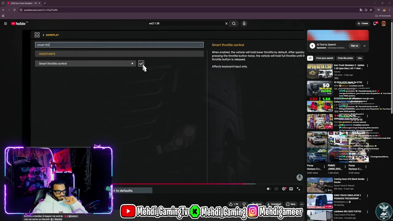The image size is (393, 221).
Task: Select the Live filter chip
Action: point(360,58)
